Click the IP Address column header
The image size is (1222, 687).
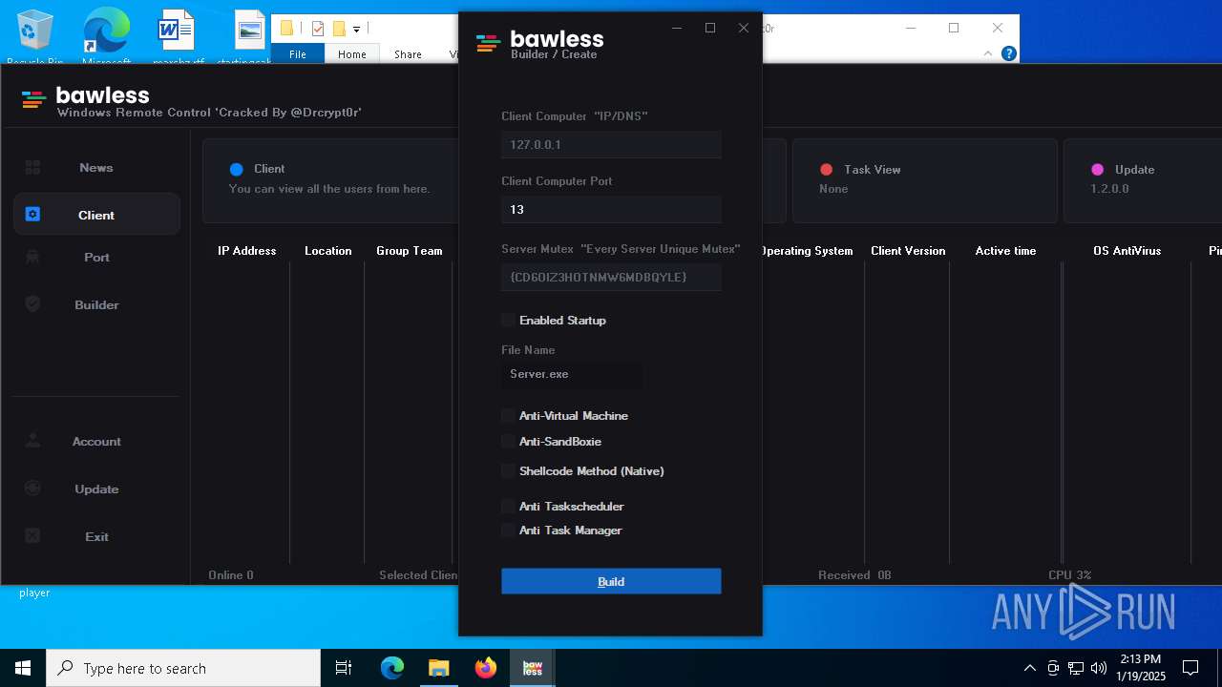click(247, 251)
